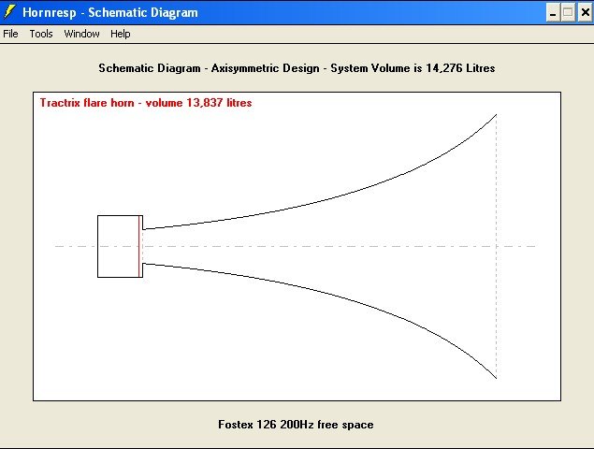Close the Hornresp Schematic Diagram window
The width and height of the screenshot is (594, 449).
tap(583, 12)
